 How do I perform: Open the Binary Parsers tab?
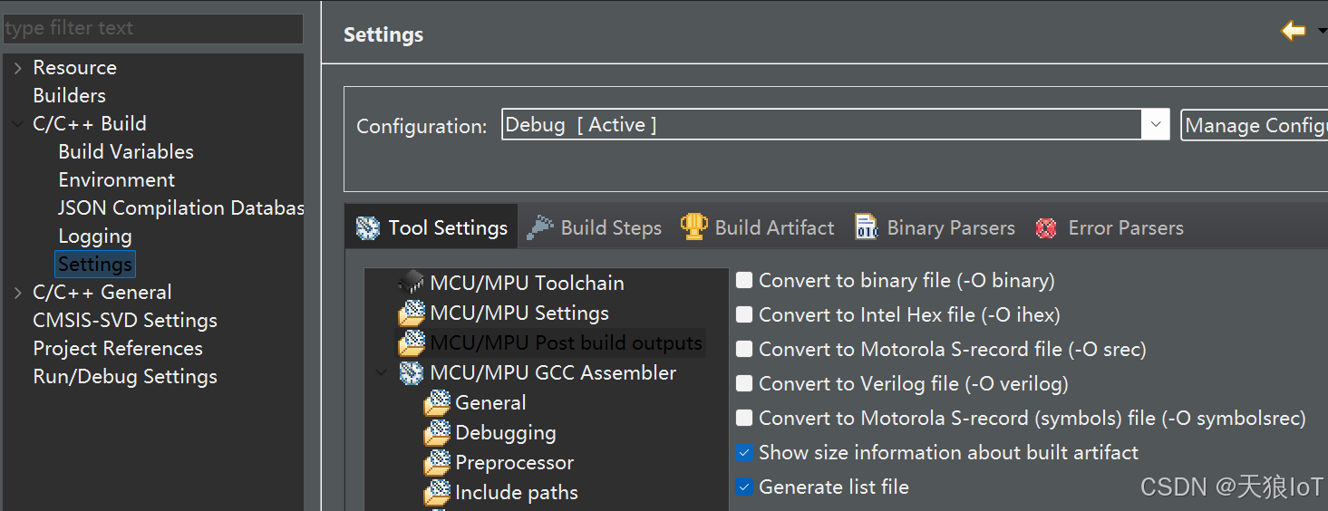coord(950,228)
